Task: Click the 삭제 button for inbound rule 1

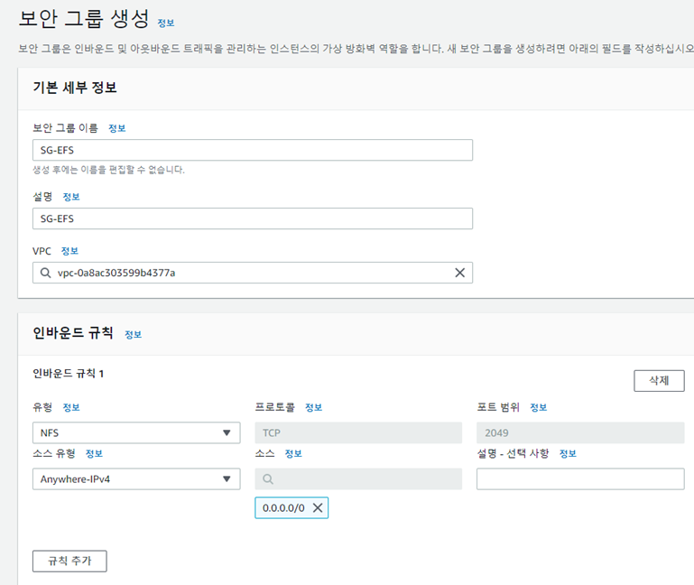Action: (x=659, y=381)
